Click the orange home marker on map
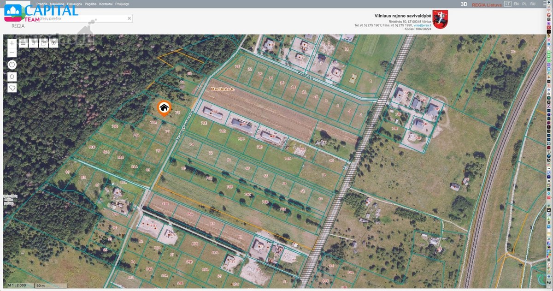This screenshot has height=291, width=553. 164,108
